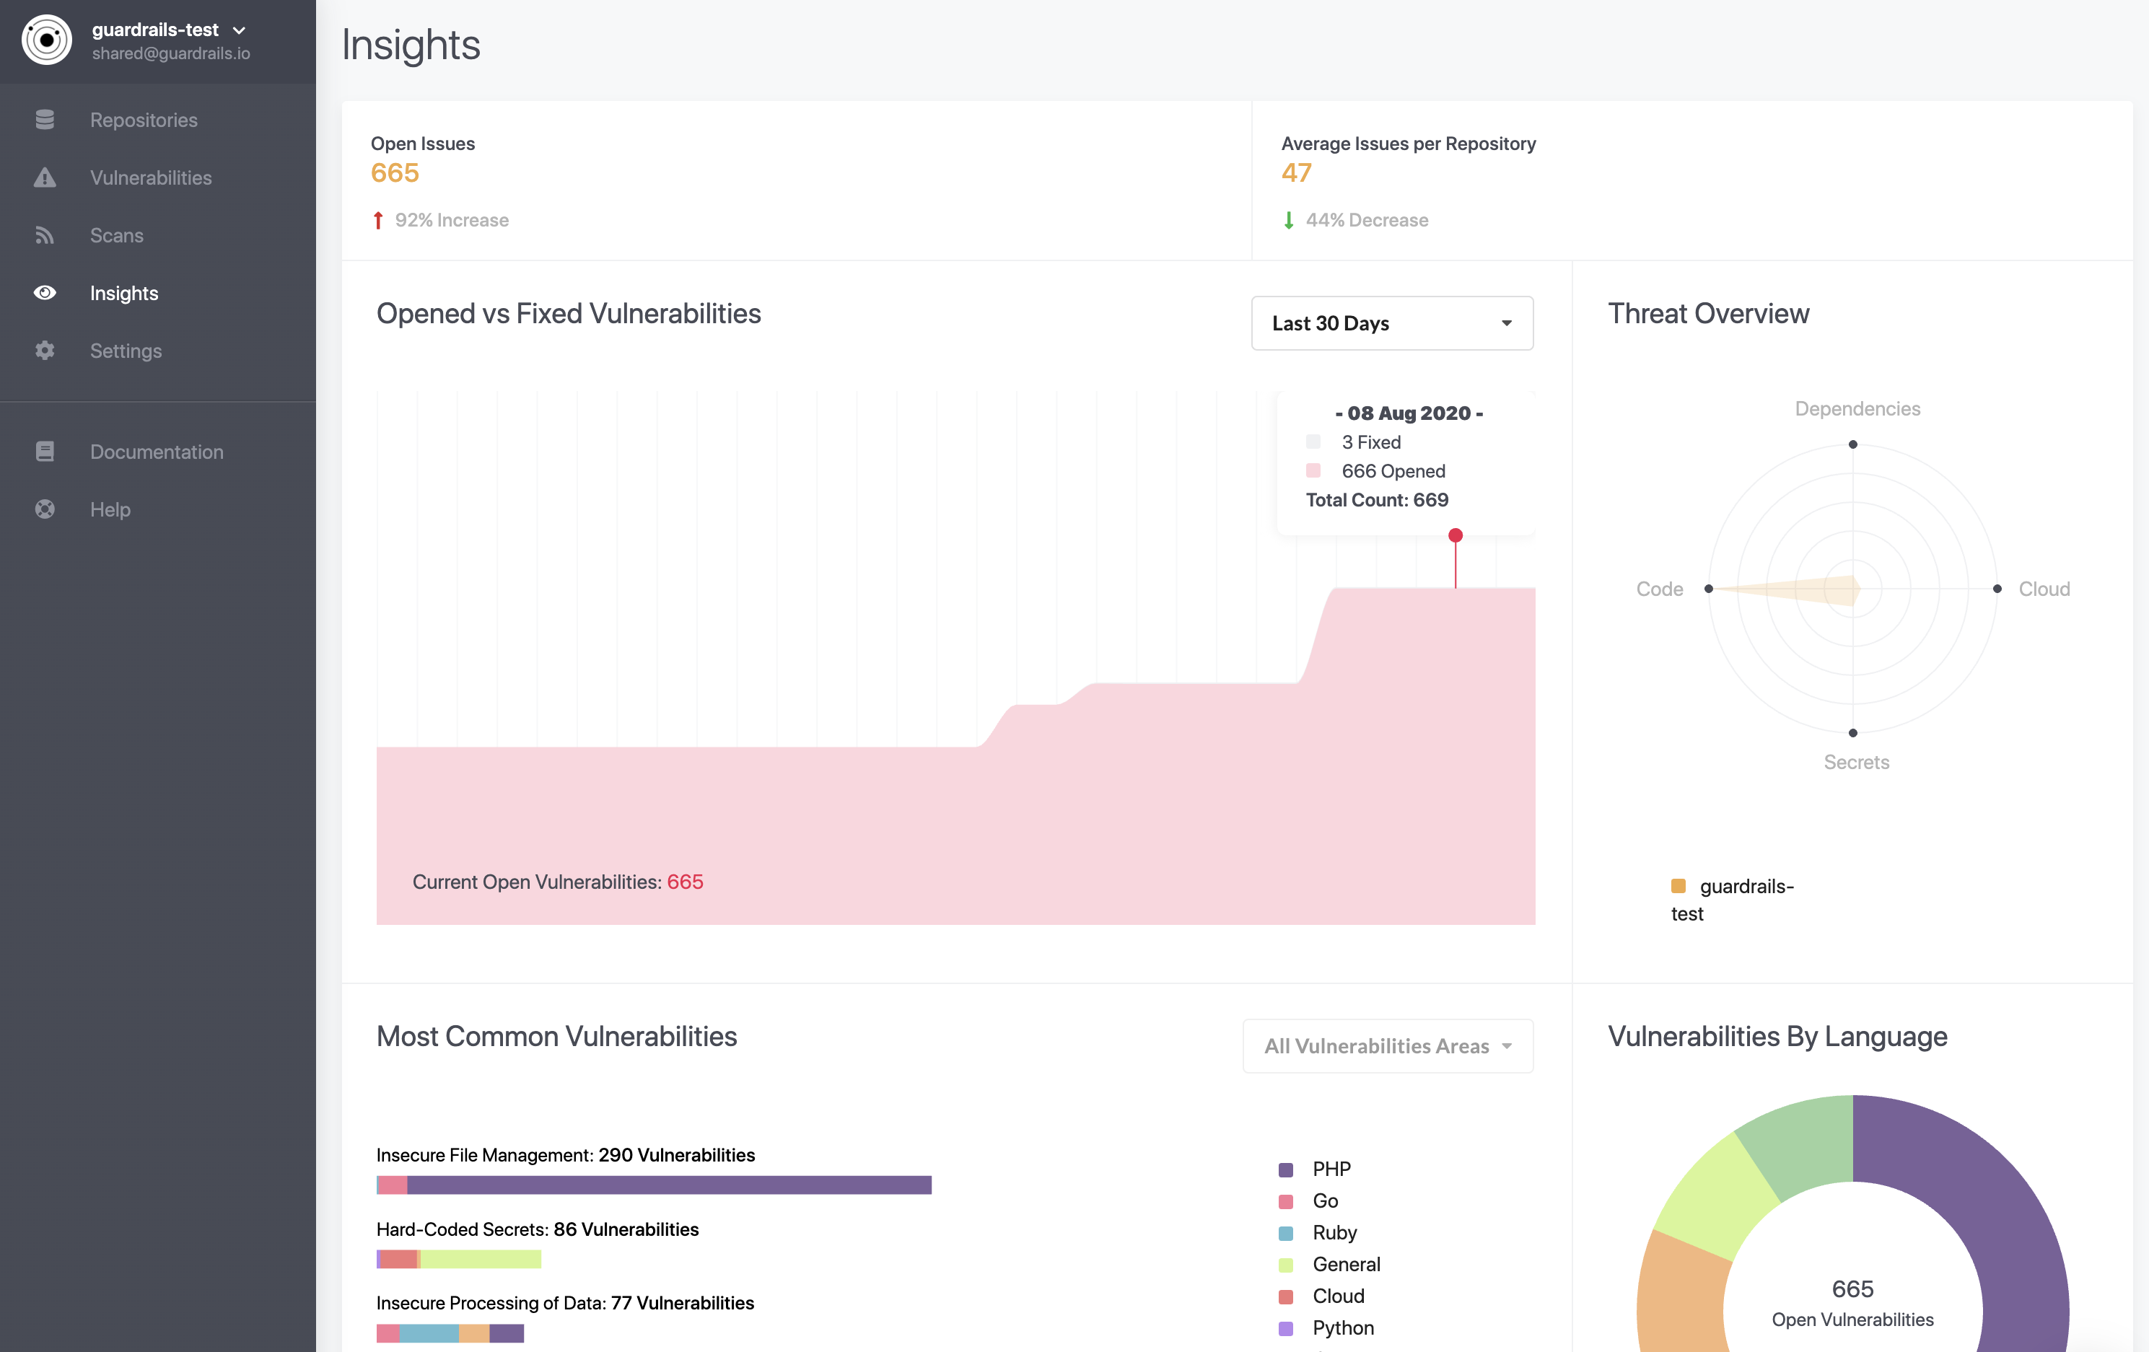Viewport: 2149px width, 1352px height.
Task: Click the grey Fixed swatch in tooltip
Action: [x=1313, y=442]
